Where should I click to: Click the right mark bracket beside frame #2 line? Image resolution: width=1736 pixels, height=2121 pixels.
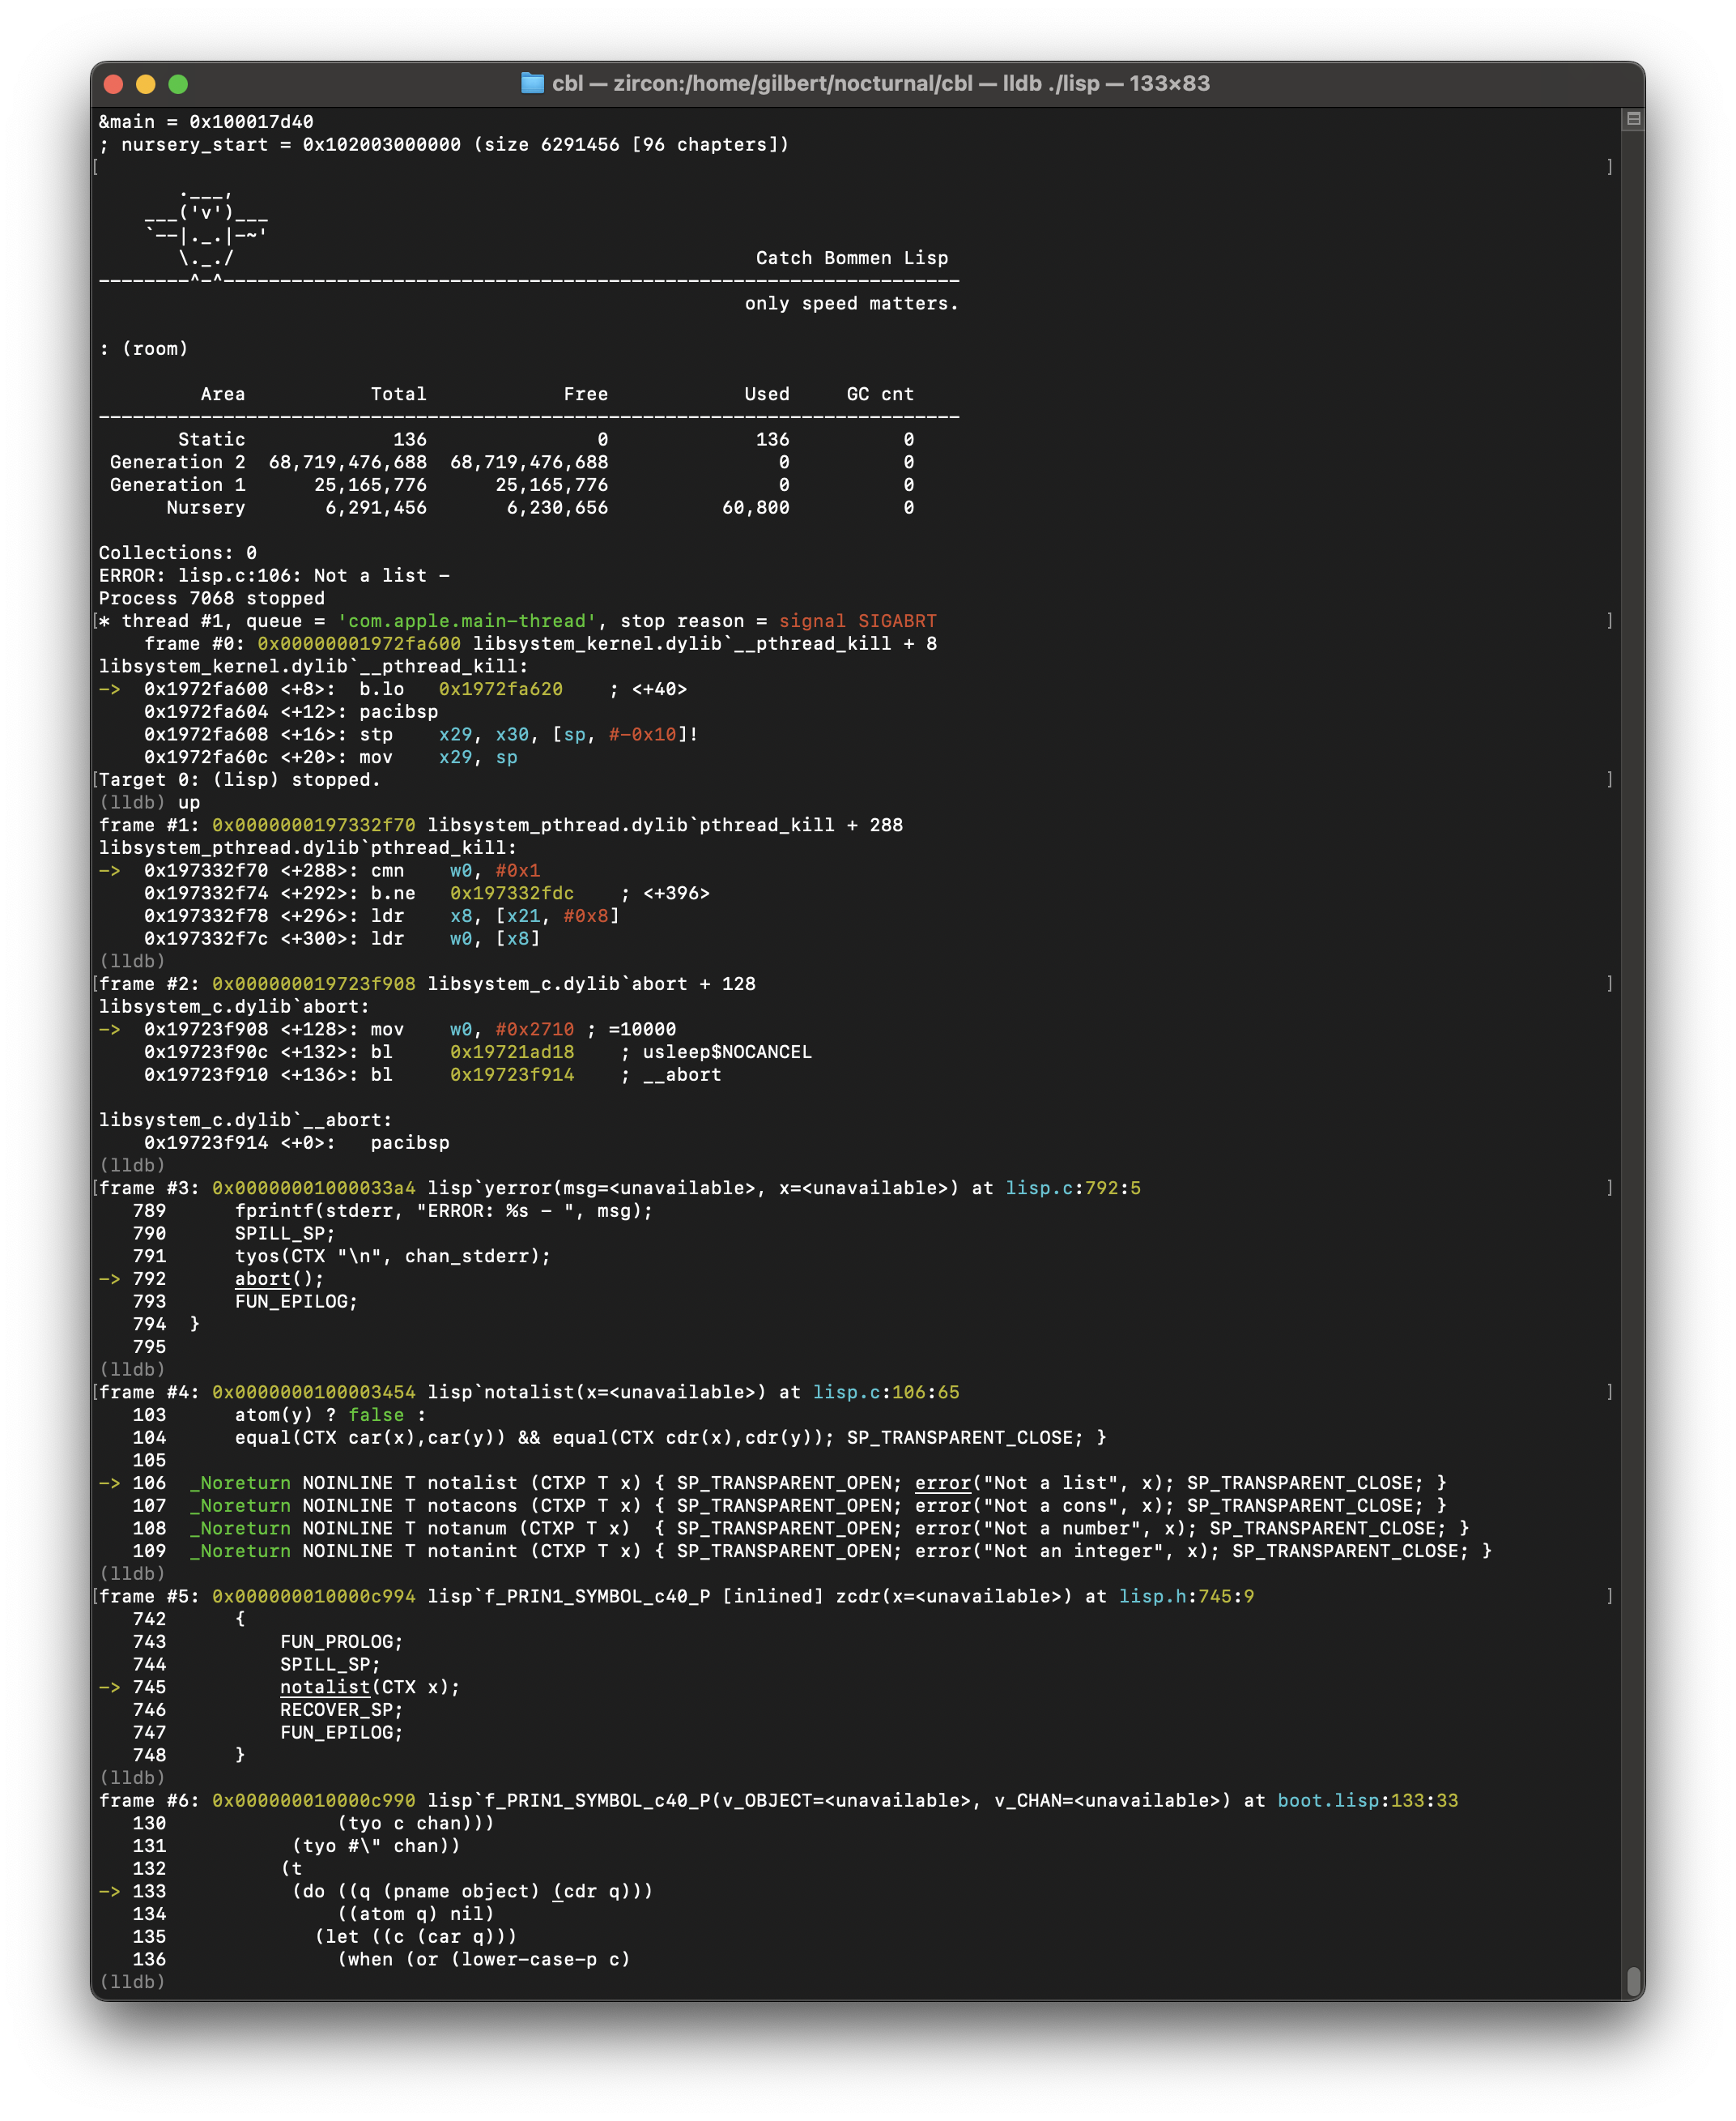point(1609,984)
